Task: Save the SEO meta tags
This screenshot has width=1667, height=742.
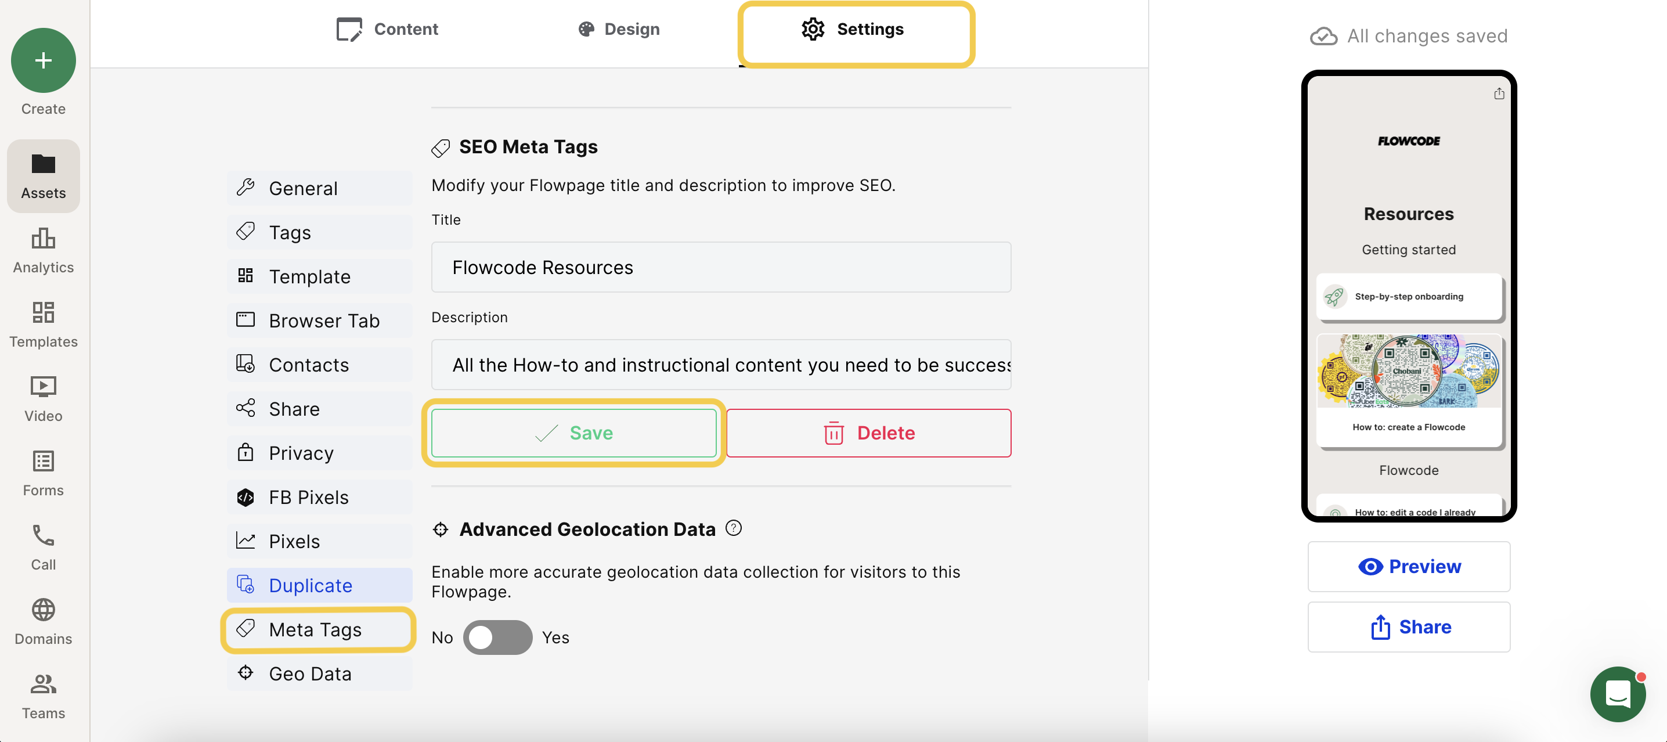Action: (x=573, y=433)
